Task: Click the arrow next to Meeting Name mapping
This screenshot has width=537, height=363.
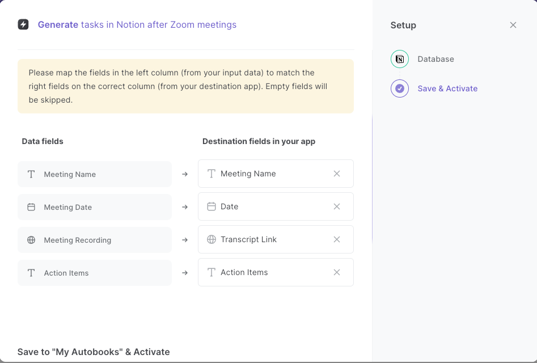Action: coord(185,174)
